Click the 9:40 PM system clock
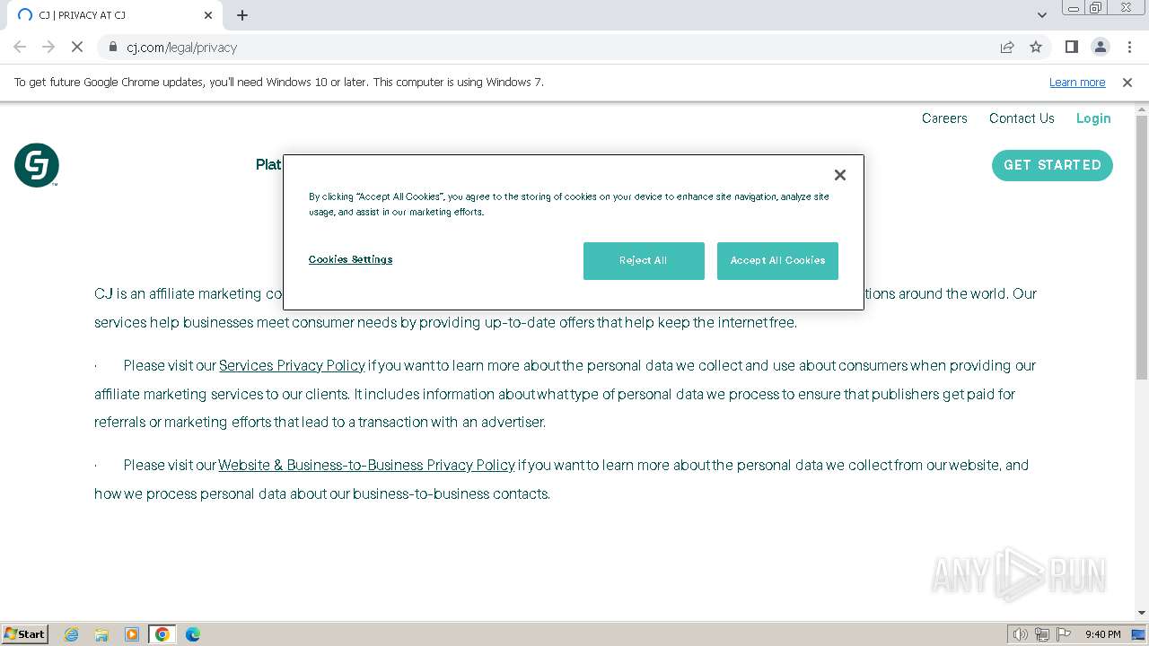 tap(1102, 634)
